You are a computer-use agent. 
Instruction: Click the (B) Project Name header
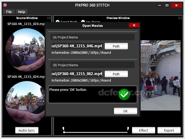click(92, 65)
